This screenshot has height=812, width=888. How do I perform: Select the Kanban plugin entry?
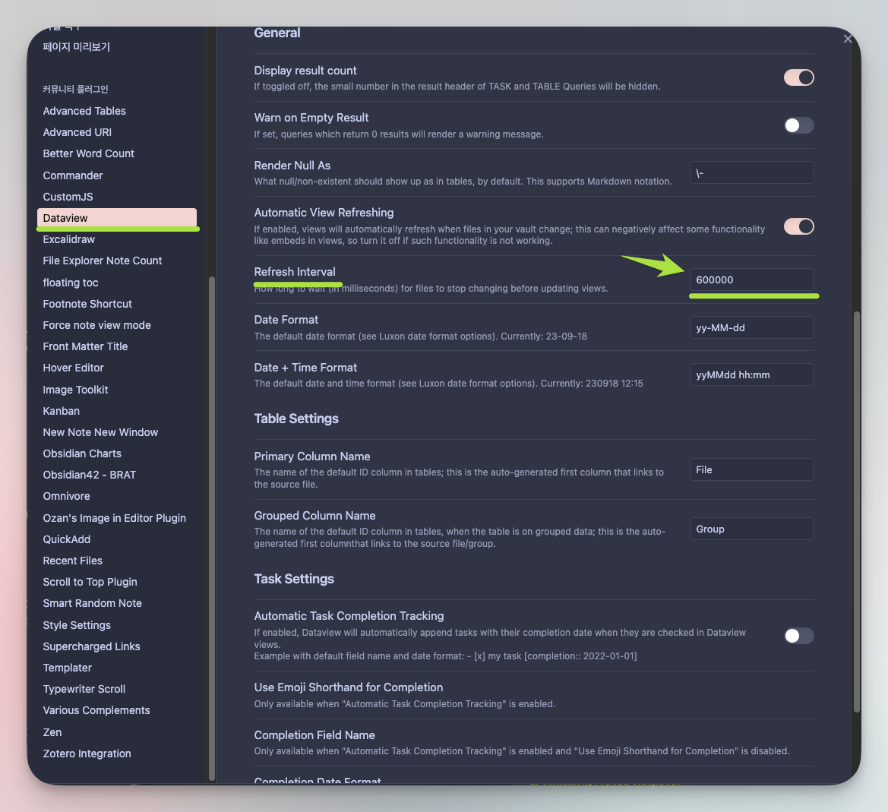[61, 411]
